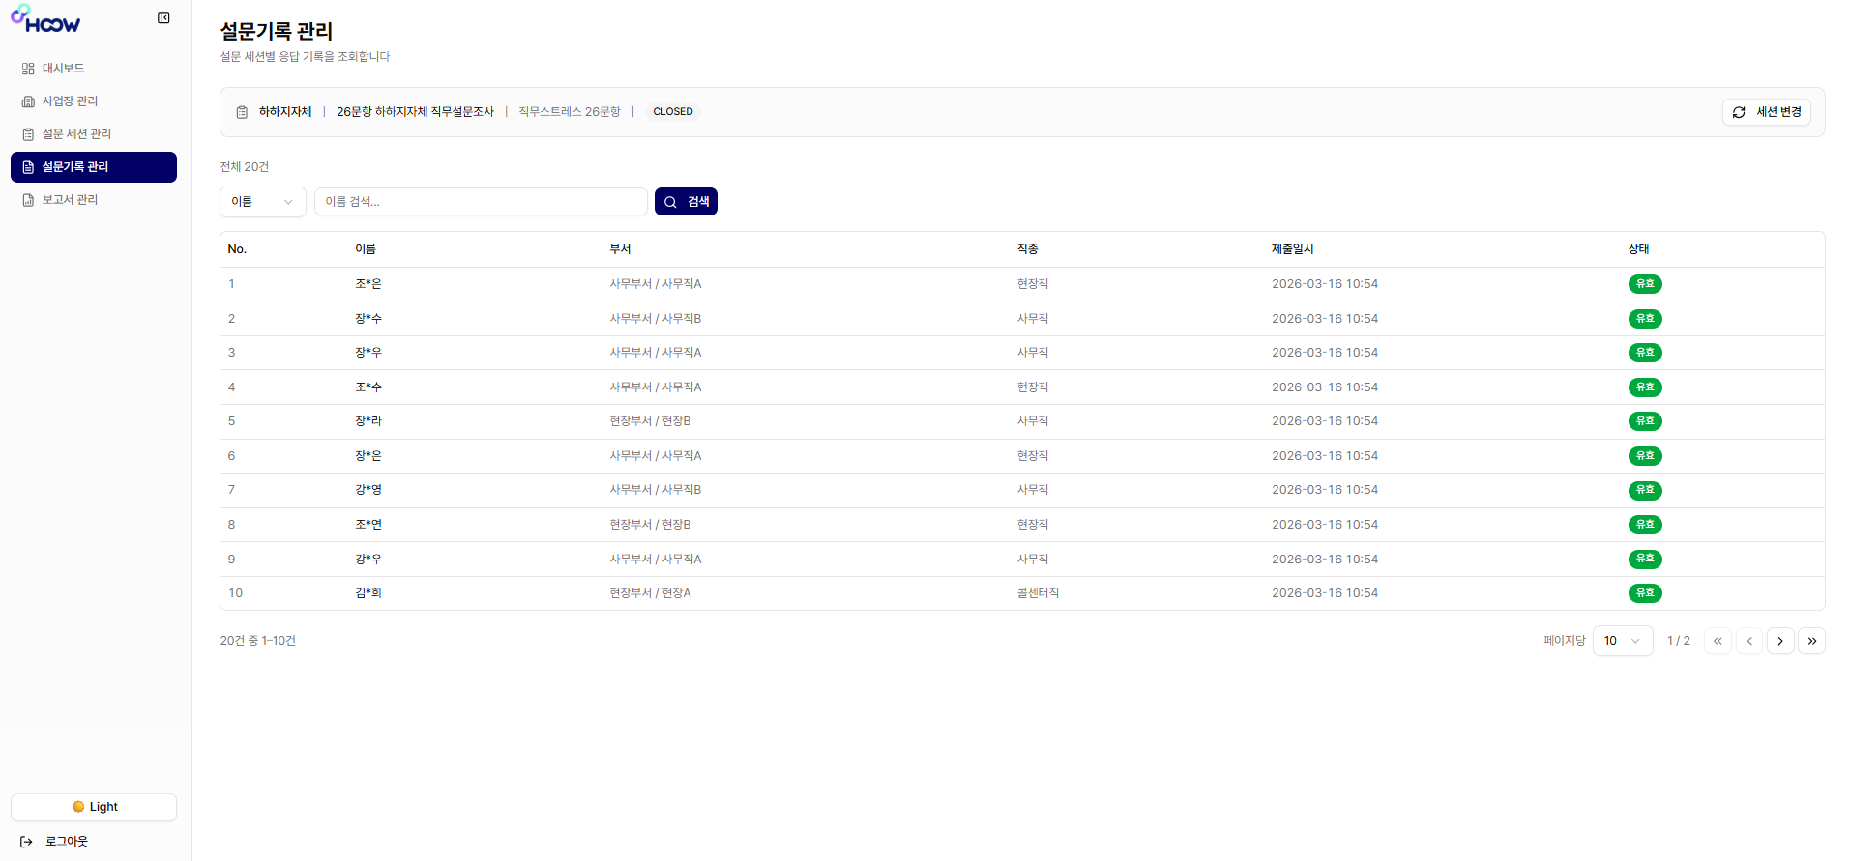Screen dimensions: 1850x861
Task: Click the clipboard icon beside 하하지자체
Action: click(x=242, y=112)
